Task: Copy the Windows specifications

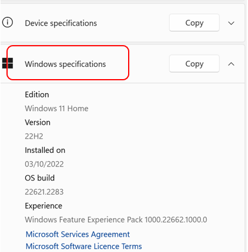Action: [194, 64]
